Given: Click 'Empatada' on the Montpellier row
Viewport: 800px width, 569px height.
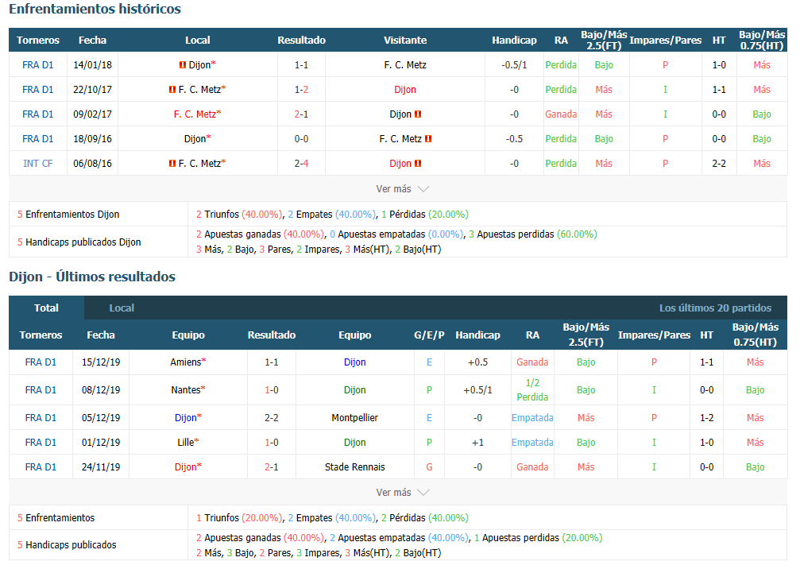Looking at the screenshot, I should pyautogui.click(x=532, y=417).
